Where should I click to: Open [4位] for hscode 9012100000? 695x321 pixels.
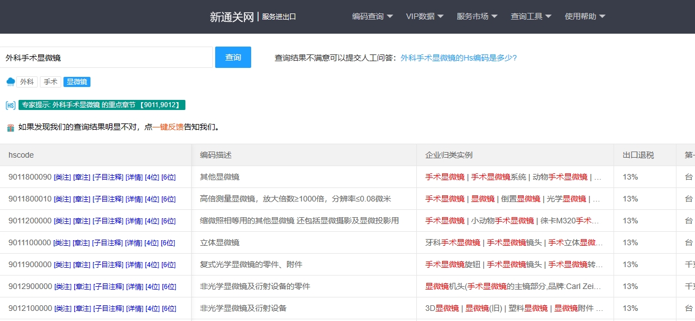click(x=152, y=309)
